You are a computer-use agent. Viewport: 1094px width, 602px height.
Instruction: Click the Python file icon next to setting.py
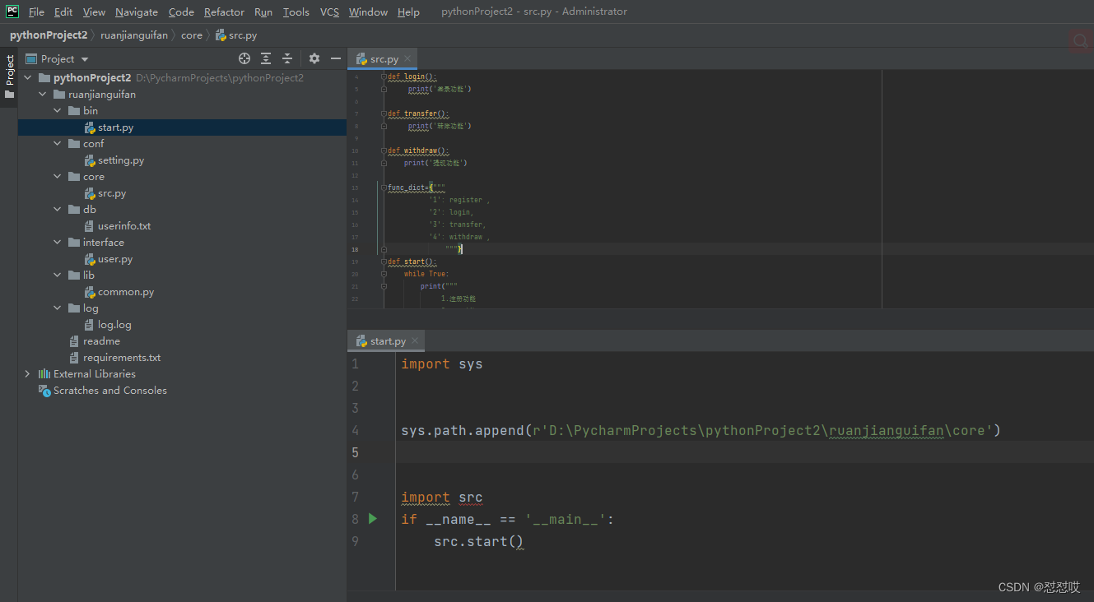[x=90, y=160]
